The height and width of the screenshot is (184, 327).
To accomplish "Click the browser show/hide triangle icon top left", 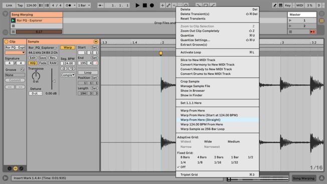I will tap(5, 14).
